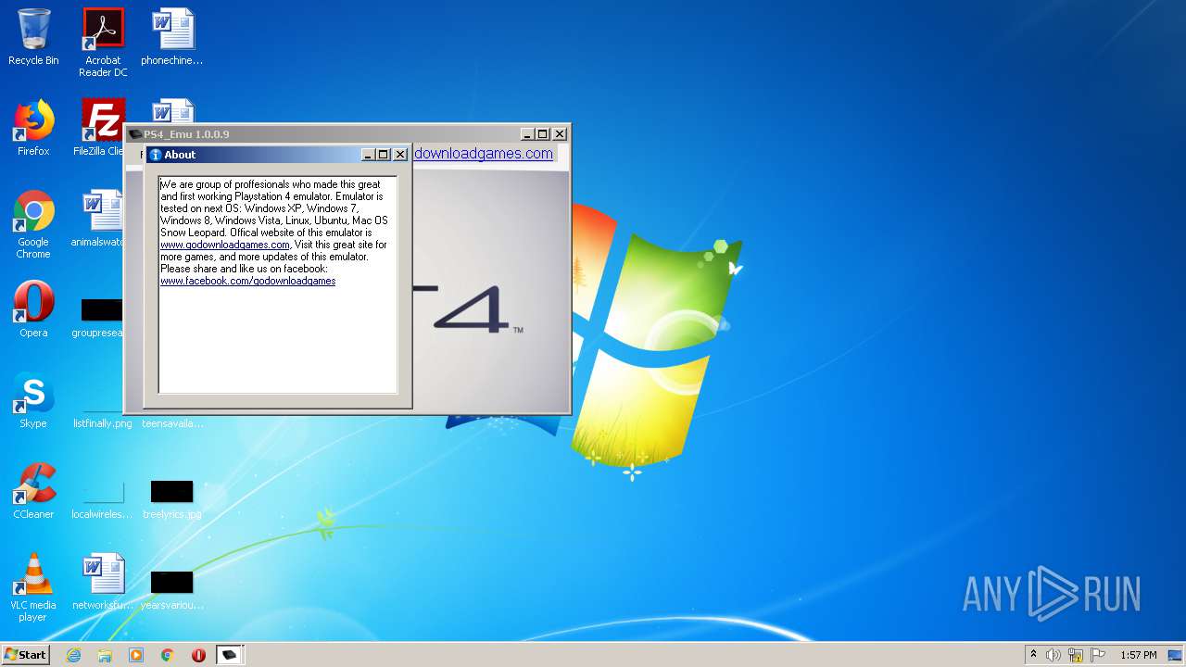Close the PS4_Emu 1.0.0.9 window
1186x667 pixels.
tap(560, 134)
